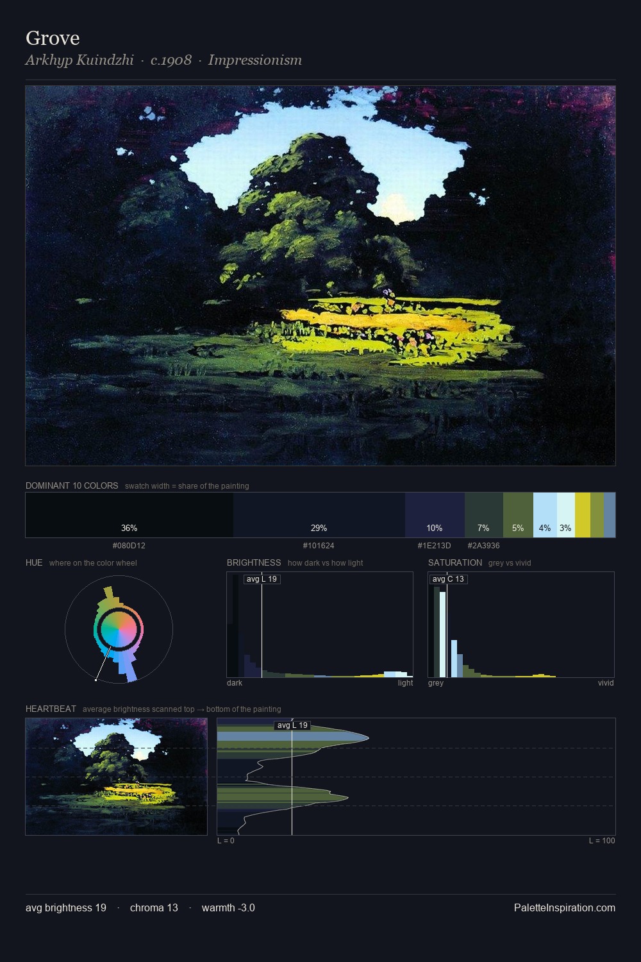Image resolution: width=641 pixels, height=962 pixels.
Task: Click the 4% light blue swatch
Action: click(545, 514)
